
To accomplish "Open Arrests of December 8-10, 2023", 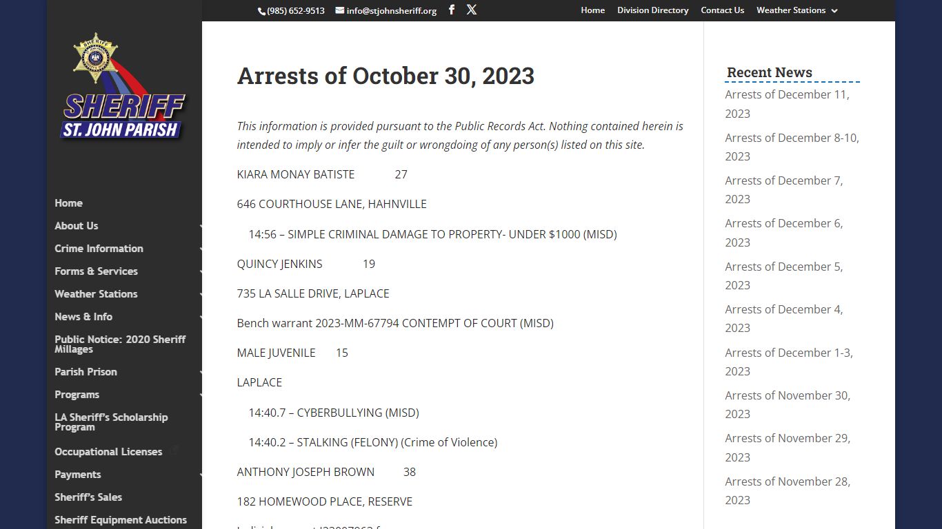I will click(x=792, y=147).
